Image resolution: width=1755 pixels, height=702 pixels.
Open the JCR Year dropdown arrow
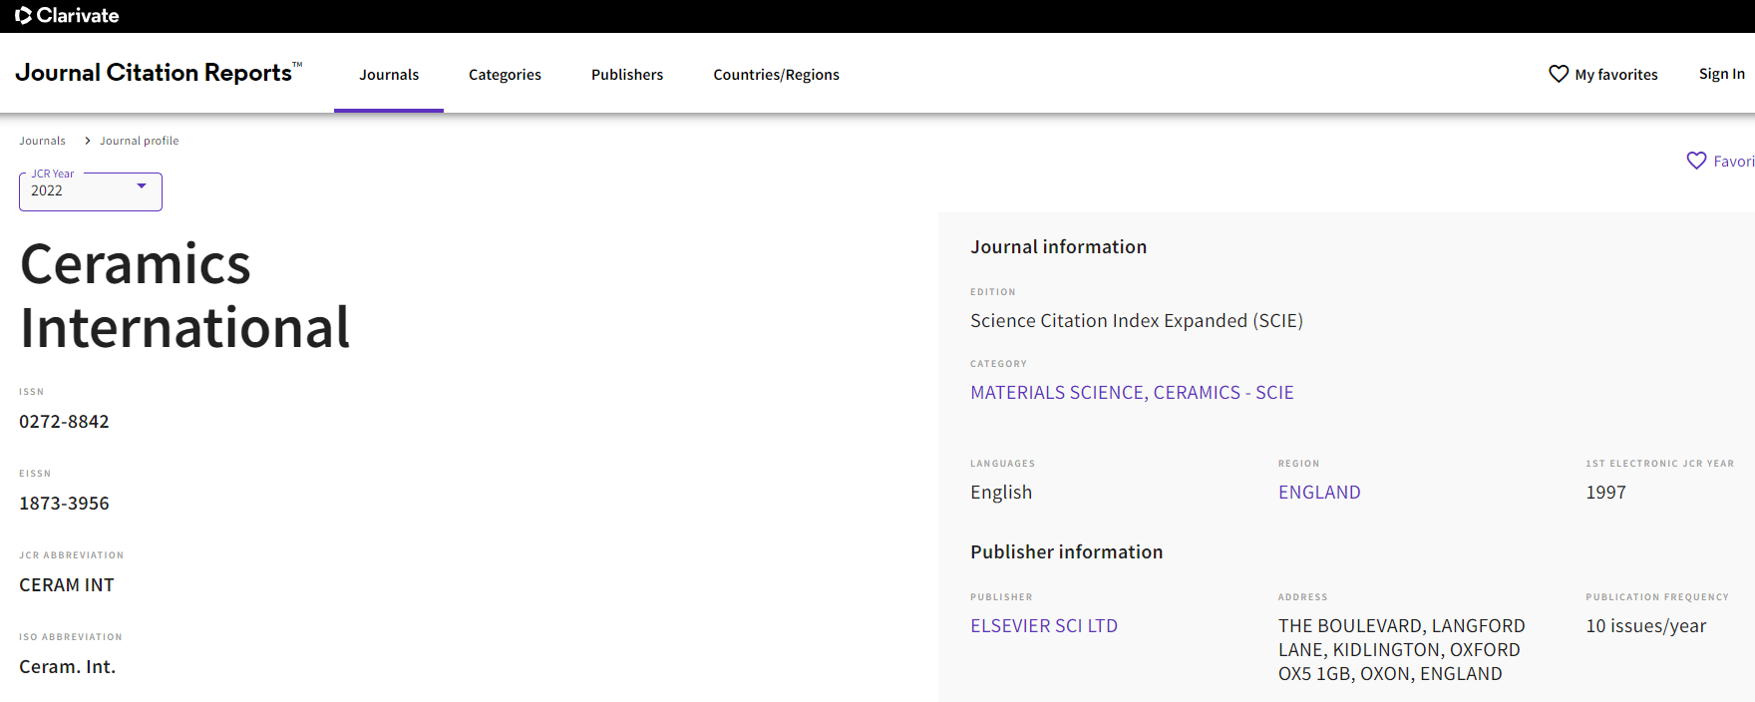click(x=142, y=186)
